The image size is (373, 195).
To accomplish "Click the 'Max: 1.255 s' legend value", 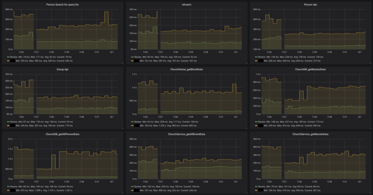I will point(160,125).
